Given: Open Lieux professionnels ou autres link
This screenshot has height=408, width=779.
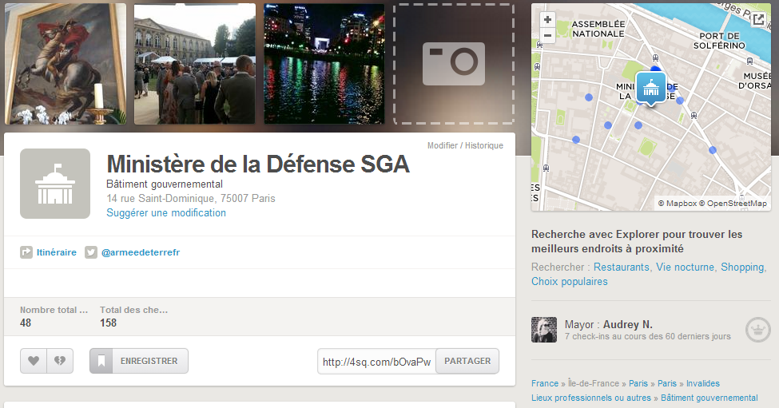Looking at the screenshot, I should point(591,398).
